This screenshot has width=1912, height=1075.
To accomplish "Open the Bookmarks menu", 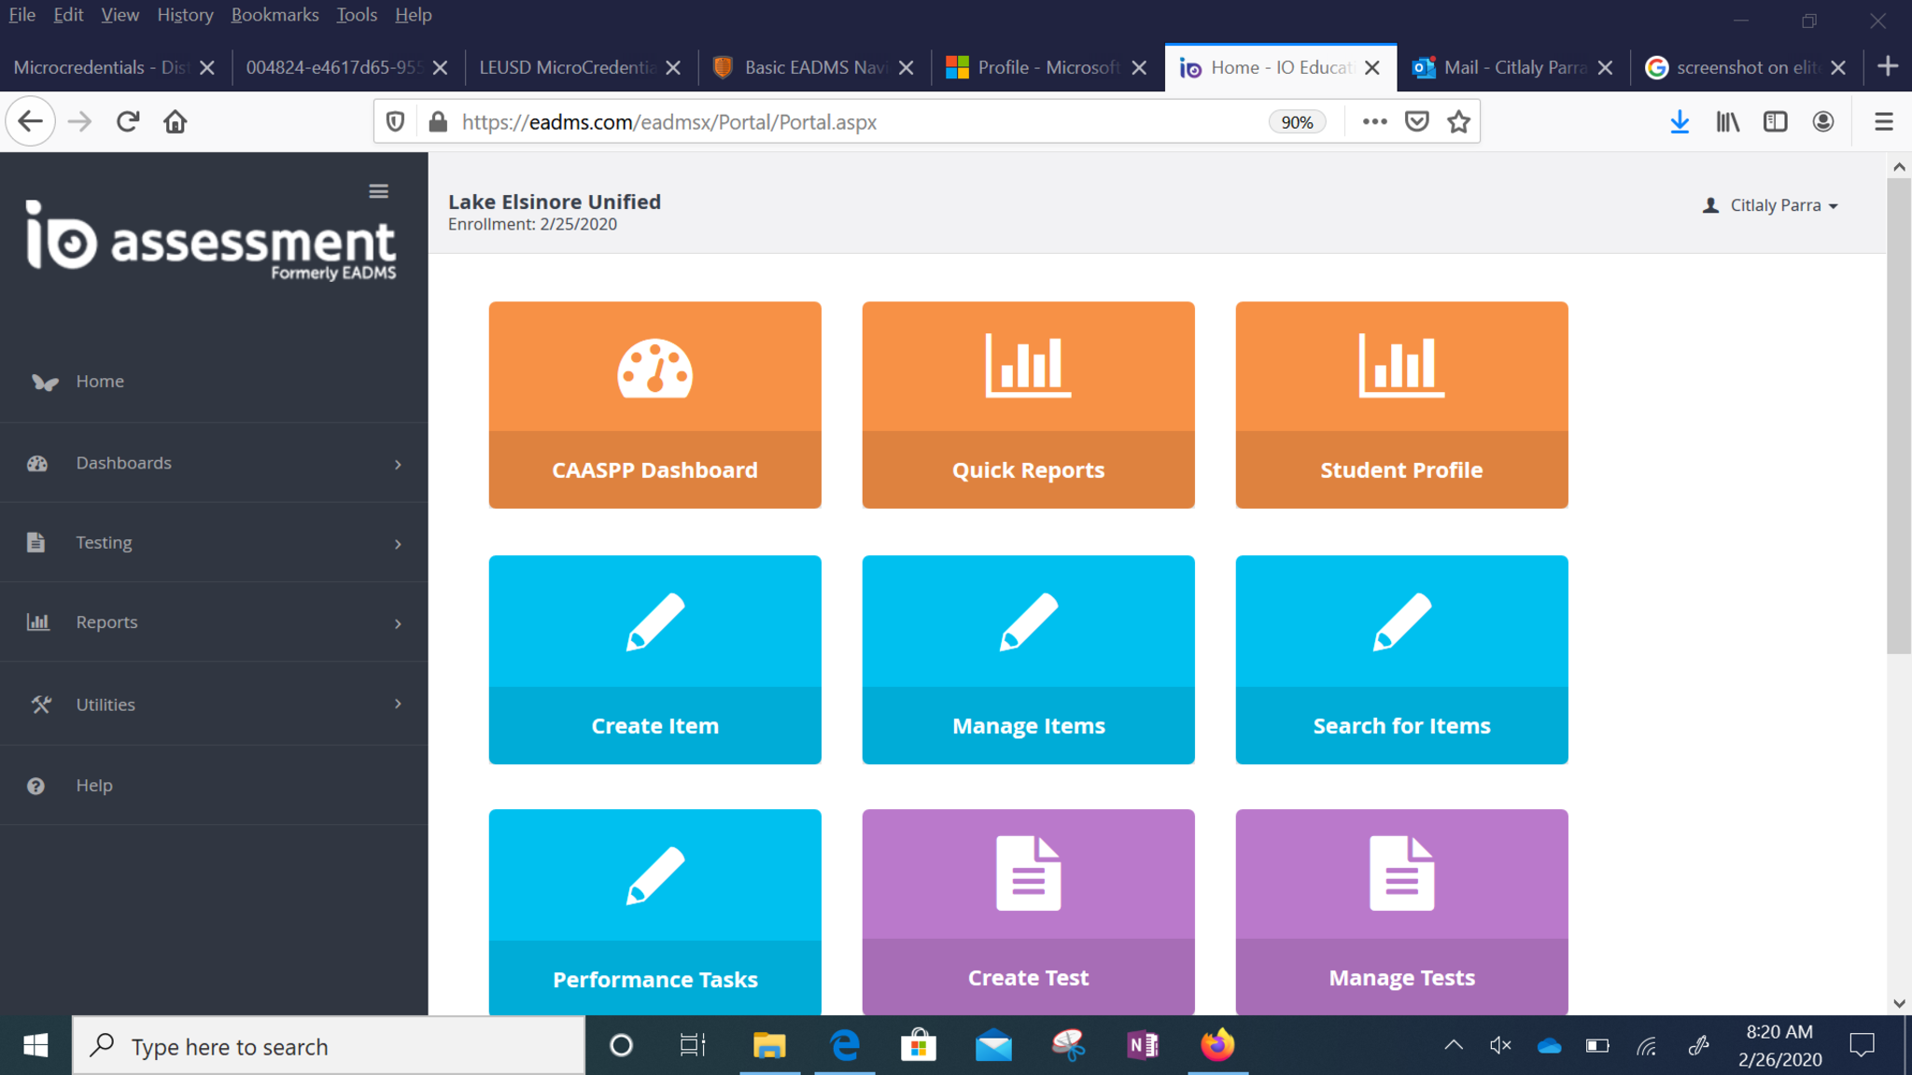I will tap(274, 15).
